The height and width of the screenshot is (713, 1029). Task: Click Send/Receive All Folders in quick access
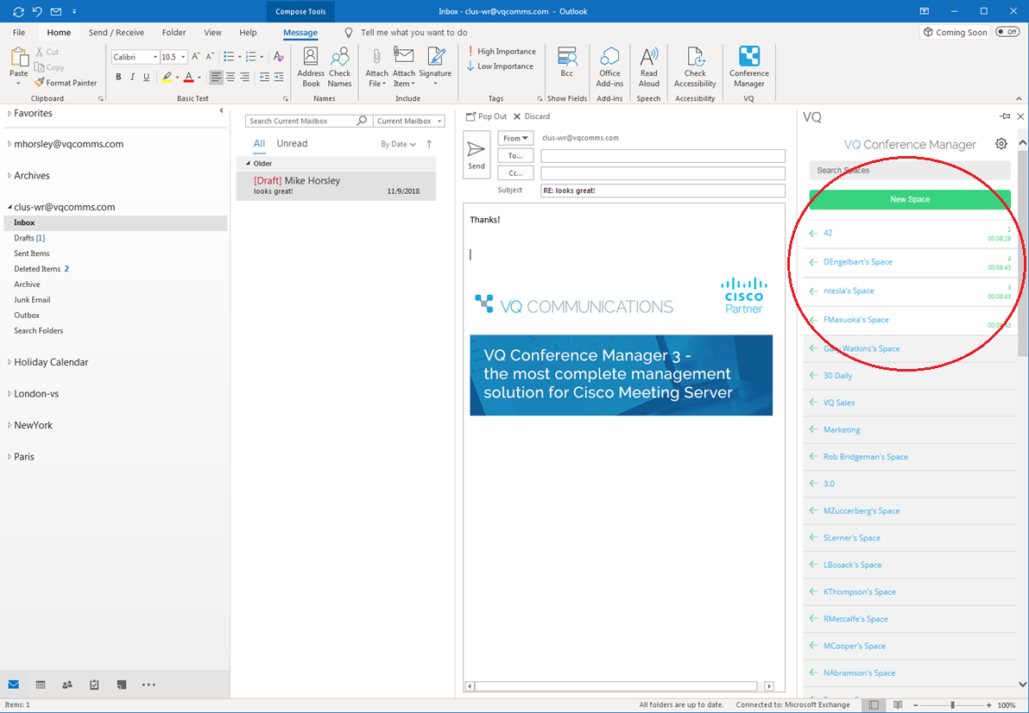(18, 12)
